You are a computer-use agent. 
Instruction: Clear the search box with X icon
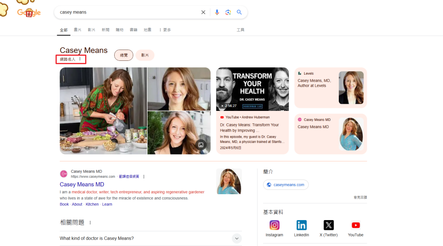click(203, 12)
